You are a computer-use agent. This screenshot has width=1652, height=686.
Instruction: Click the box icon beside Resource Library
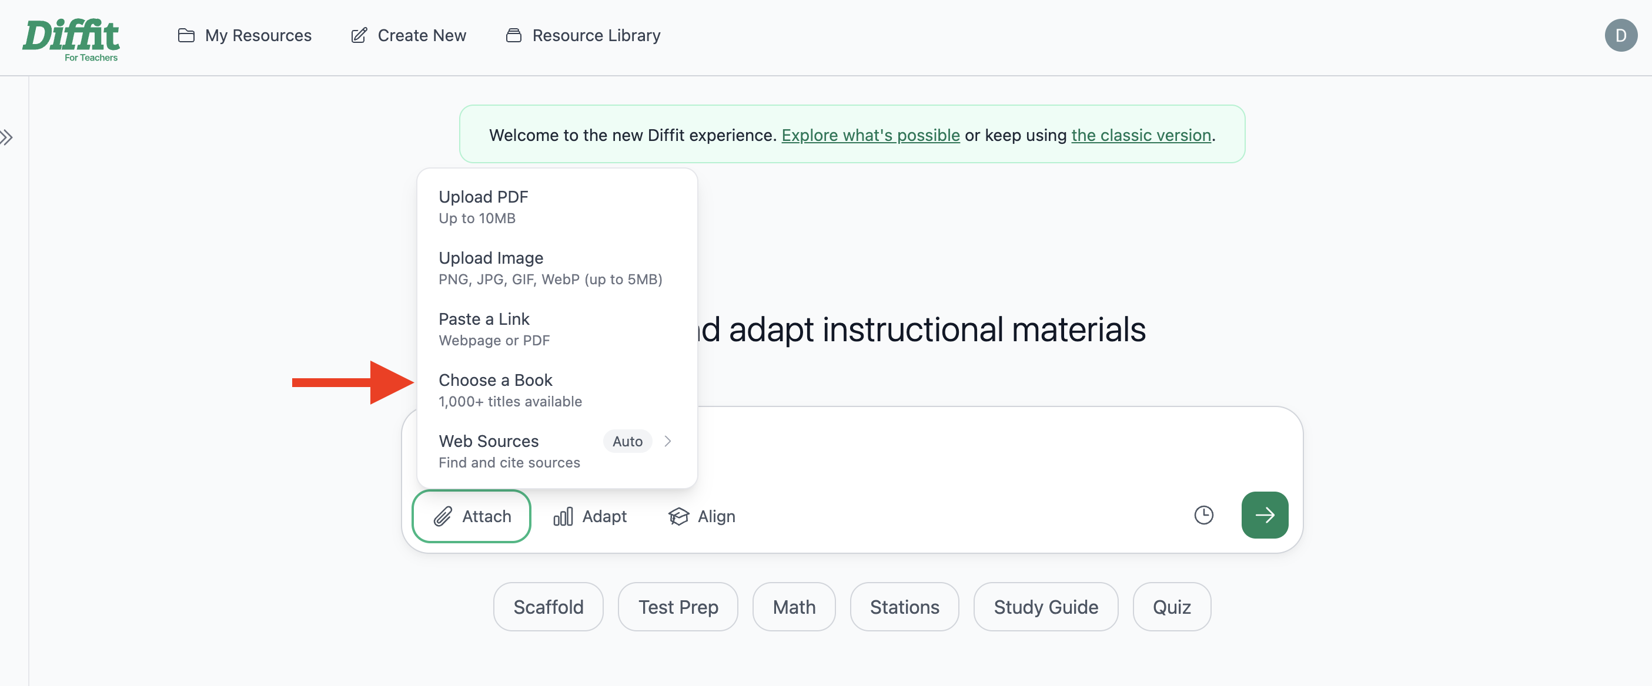514,35
